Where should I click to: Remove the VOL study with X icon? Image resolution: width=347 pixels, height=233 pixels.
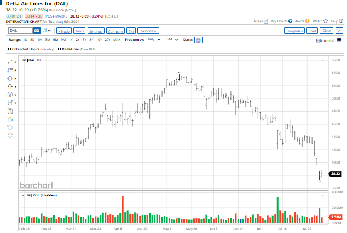[22, 195]
